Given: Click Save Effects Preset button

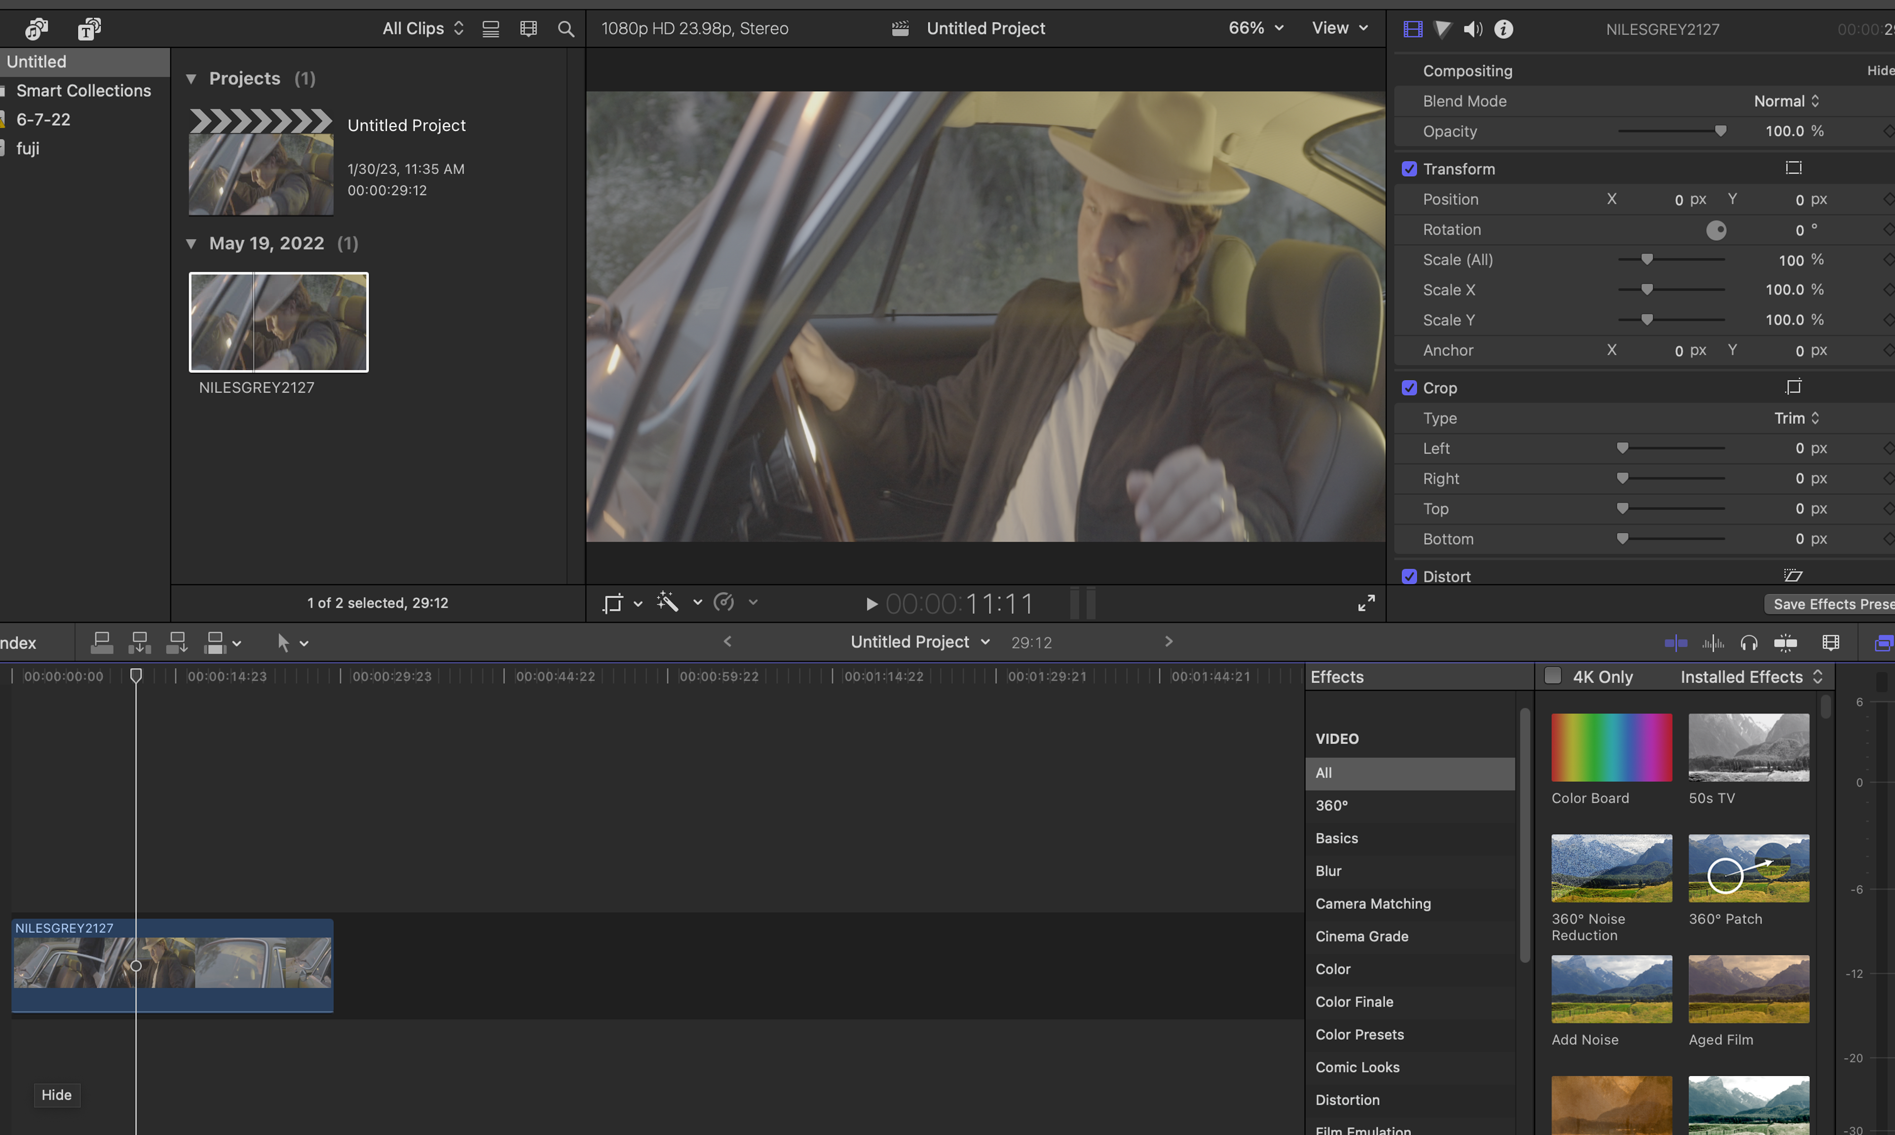Looking at the screenshot, I should (1829, 604).
